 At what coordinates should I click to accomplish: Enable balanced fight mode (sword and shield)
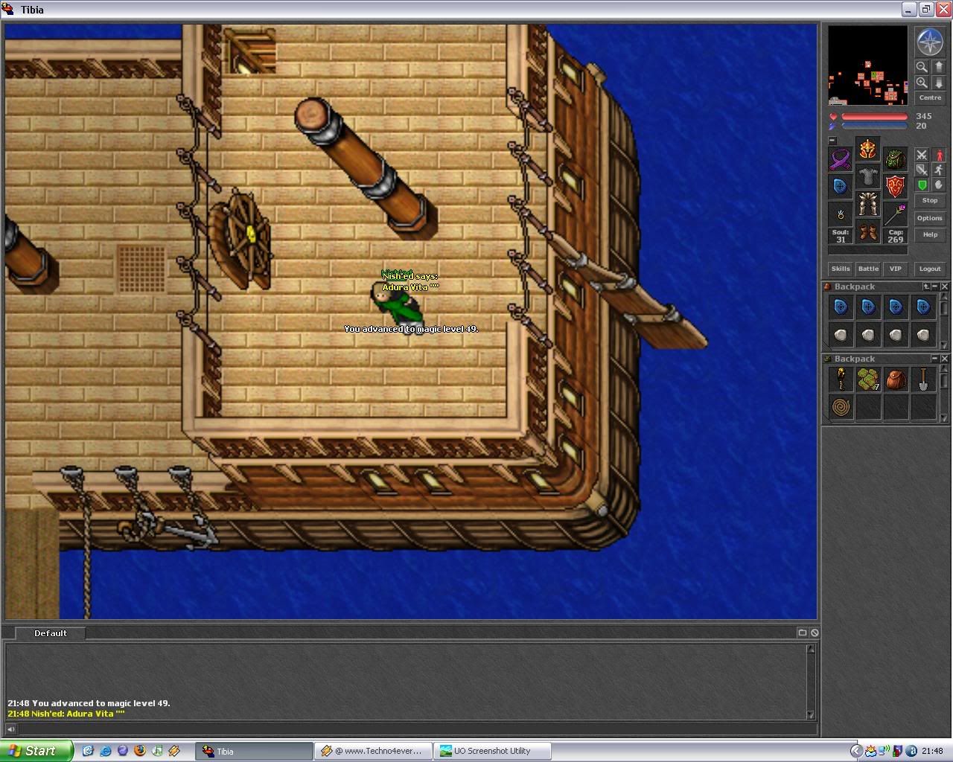tap(922, 170)
